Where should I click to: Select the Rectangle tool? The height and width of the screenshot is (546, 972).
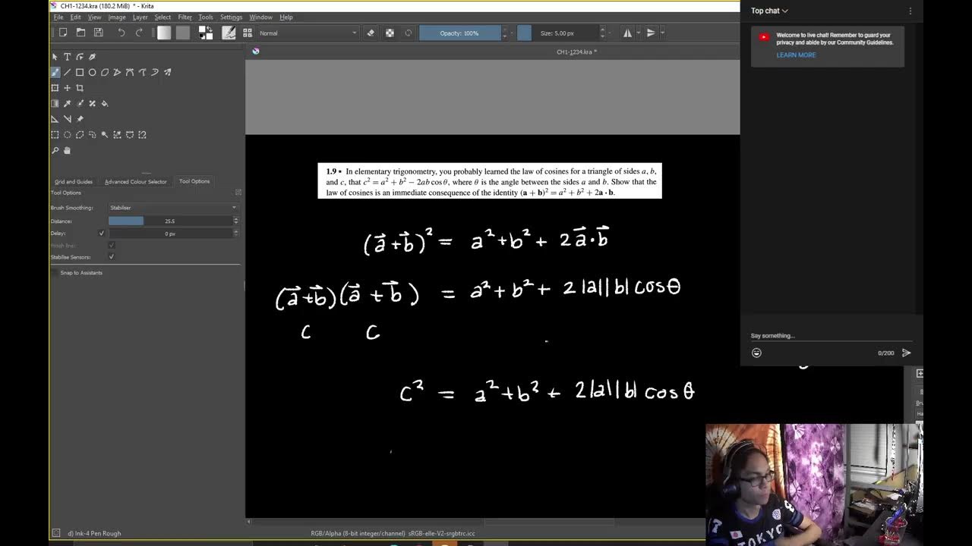(x=80, y=73)
